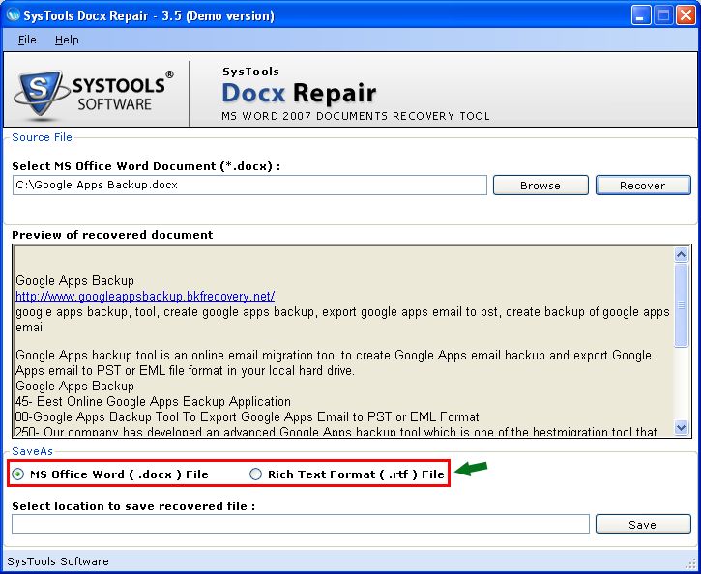Open the Help menu
This screenshot has height=574, width=701.
point(67,40)
